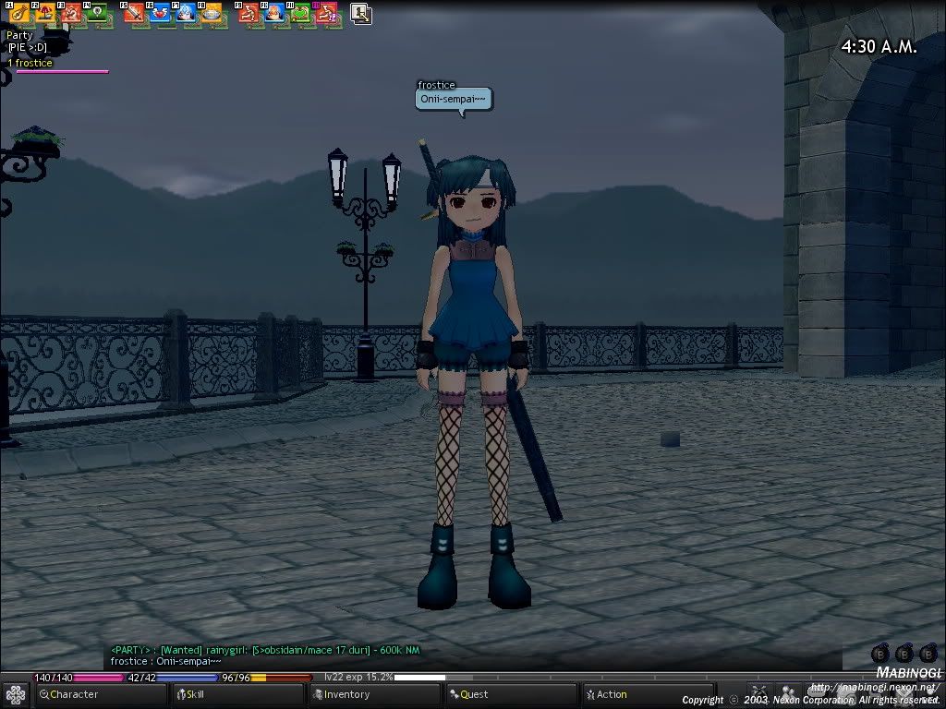Viewport: 946px width, 709px height.
Task: Click frostice's chat log line Onii-sempai~~
Action: click(166, 661)
